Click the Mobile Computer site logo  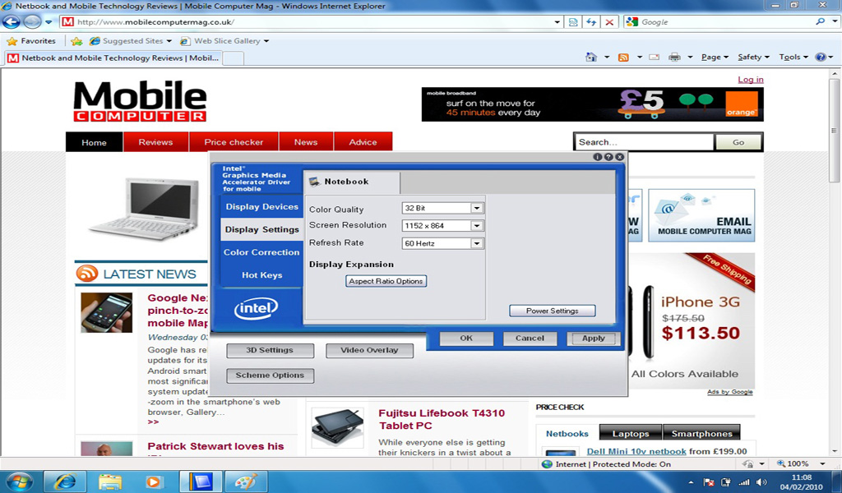point(140,101)
